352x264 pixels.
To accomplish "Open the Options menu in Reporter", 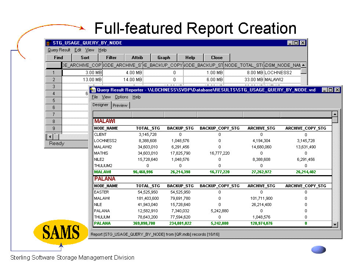I will (121, 97).
